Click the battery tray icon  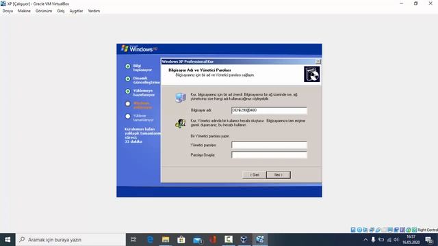pos(381,240)
